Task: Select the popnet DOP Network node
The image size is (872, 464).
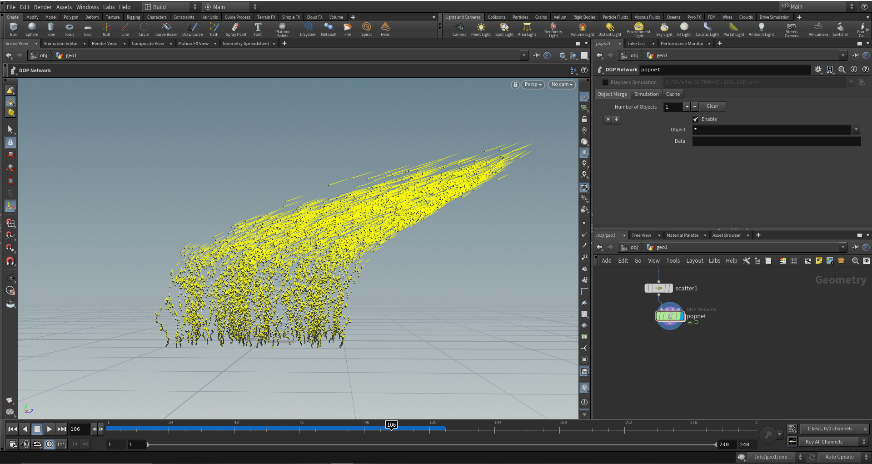Action: (670, 315)
